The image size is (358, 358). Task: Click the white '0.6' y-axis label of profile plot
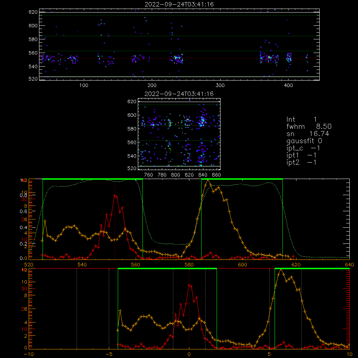coord(24,212)
